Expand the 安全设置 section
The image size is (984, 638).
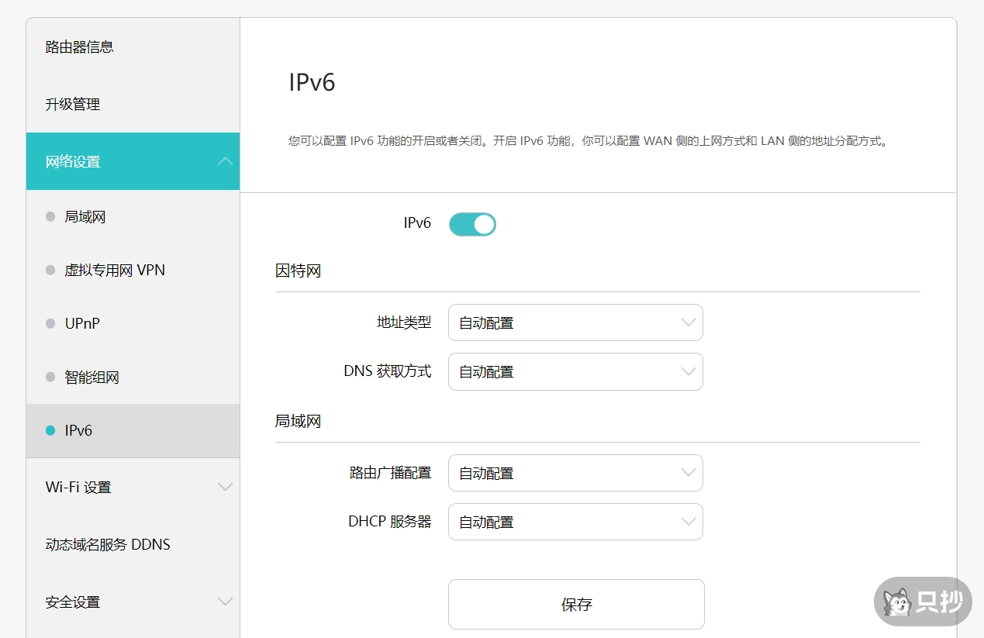coord(225,602)
